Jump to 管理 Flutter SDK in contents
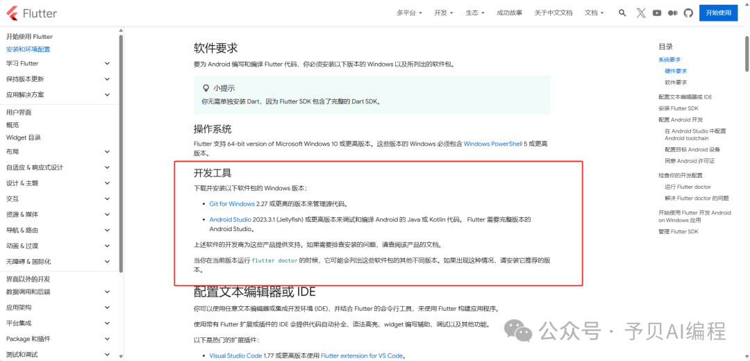The width and height of the screenshot is (750, 361). coord(678,231)
